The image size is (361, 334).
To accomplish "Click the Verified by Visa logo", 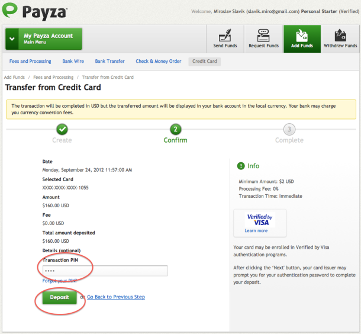I will [x=260, y=220].
